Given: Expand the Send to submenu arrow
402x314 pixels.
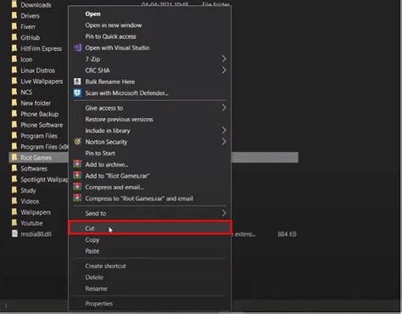Looking at the screenshot, I should point(224,213).
